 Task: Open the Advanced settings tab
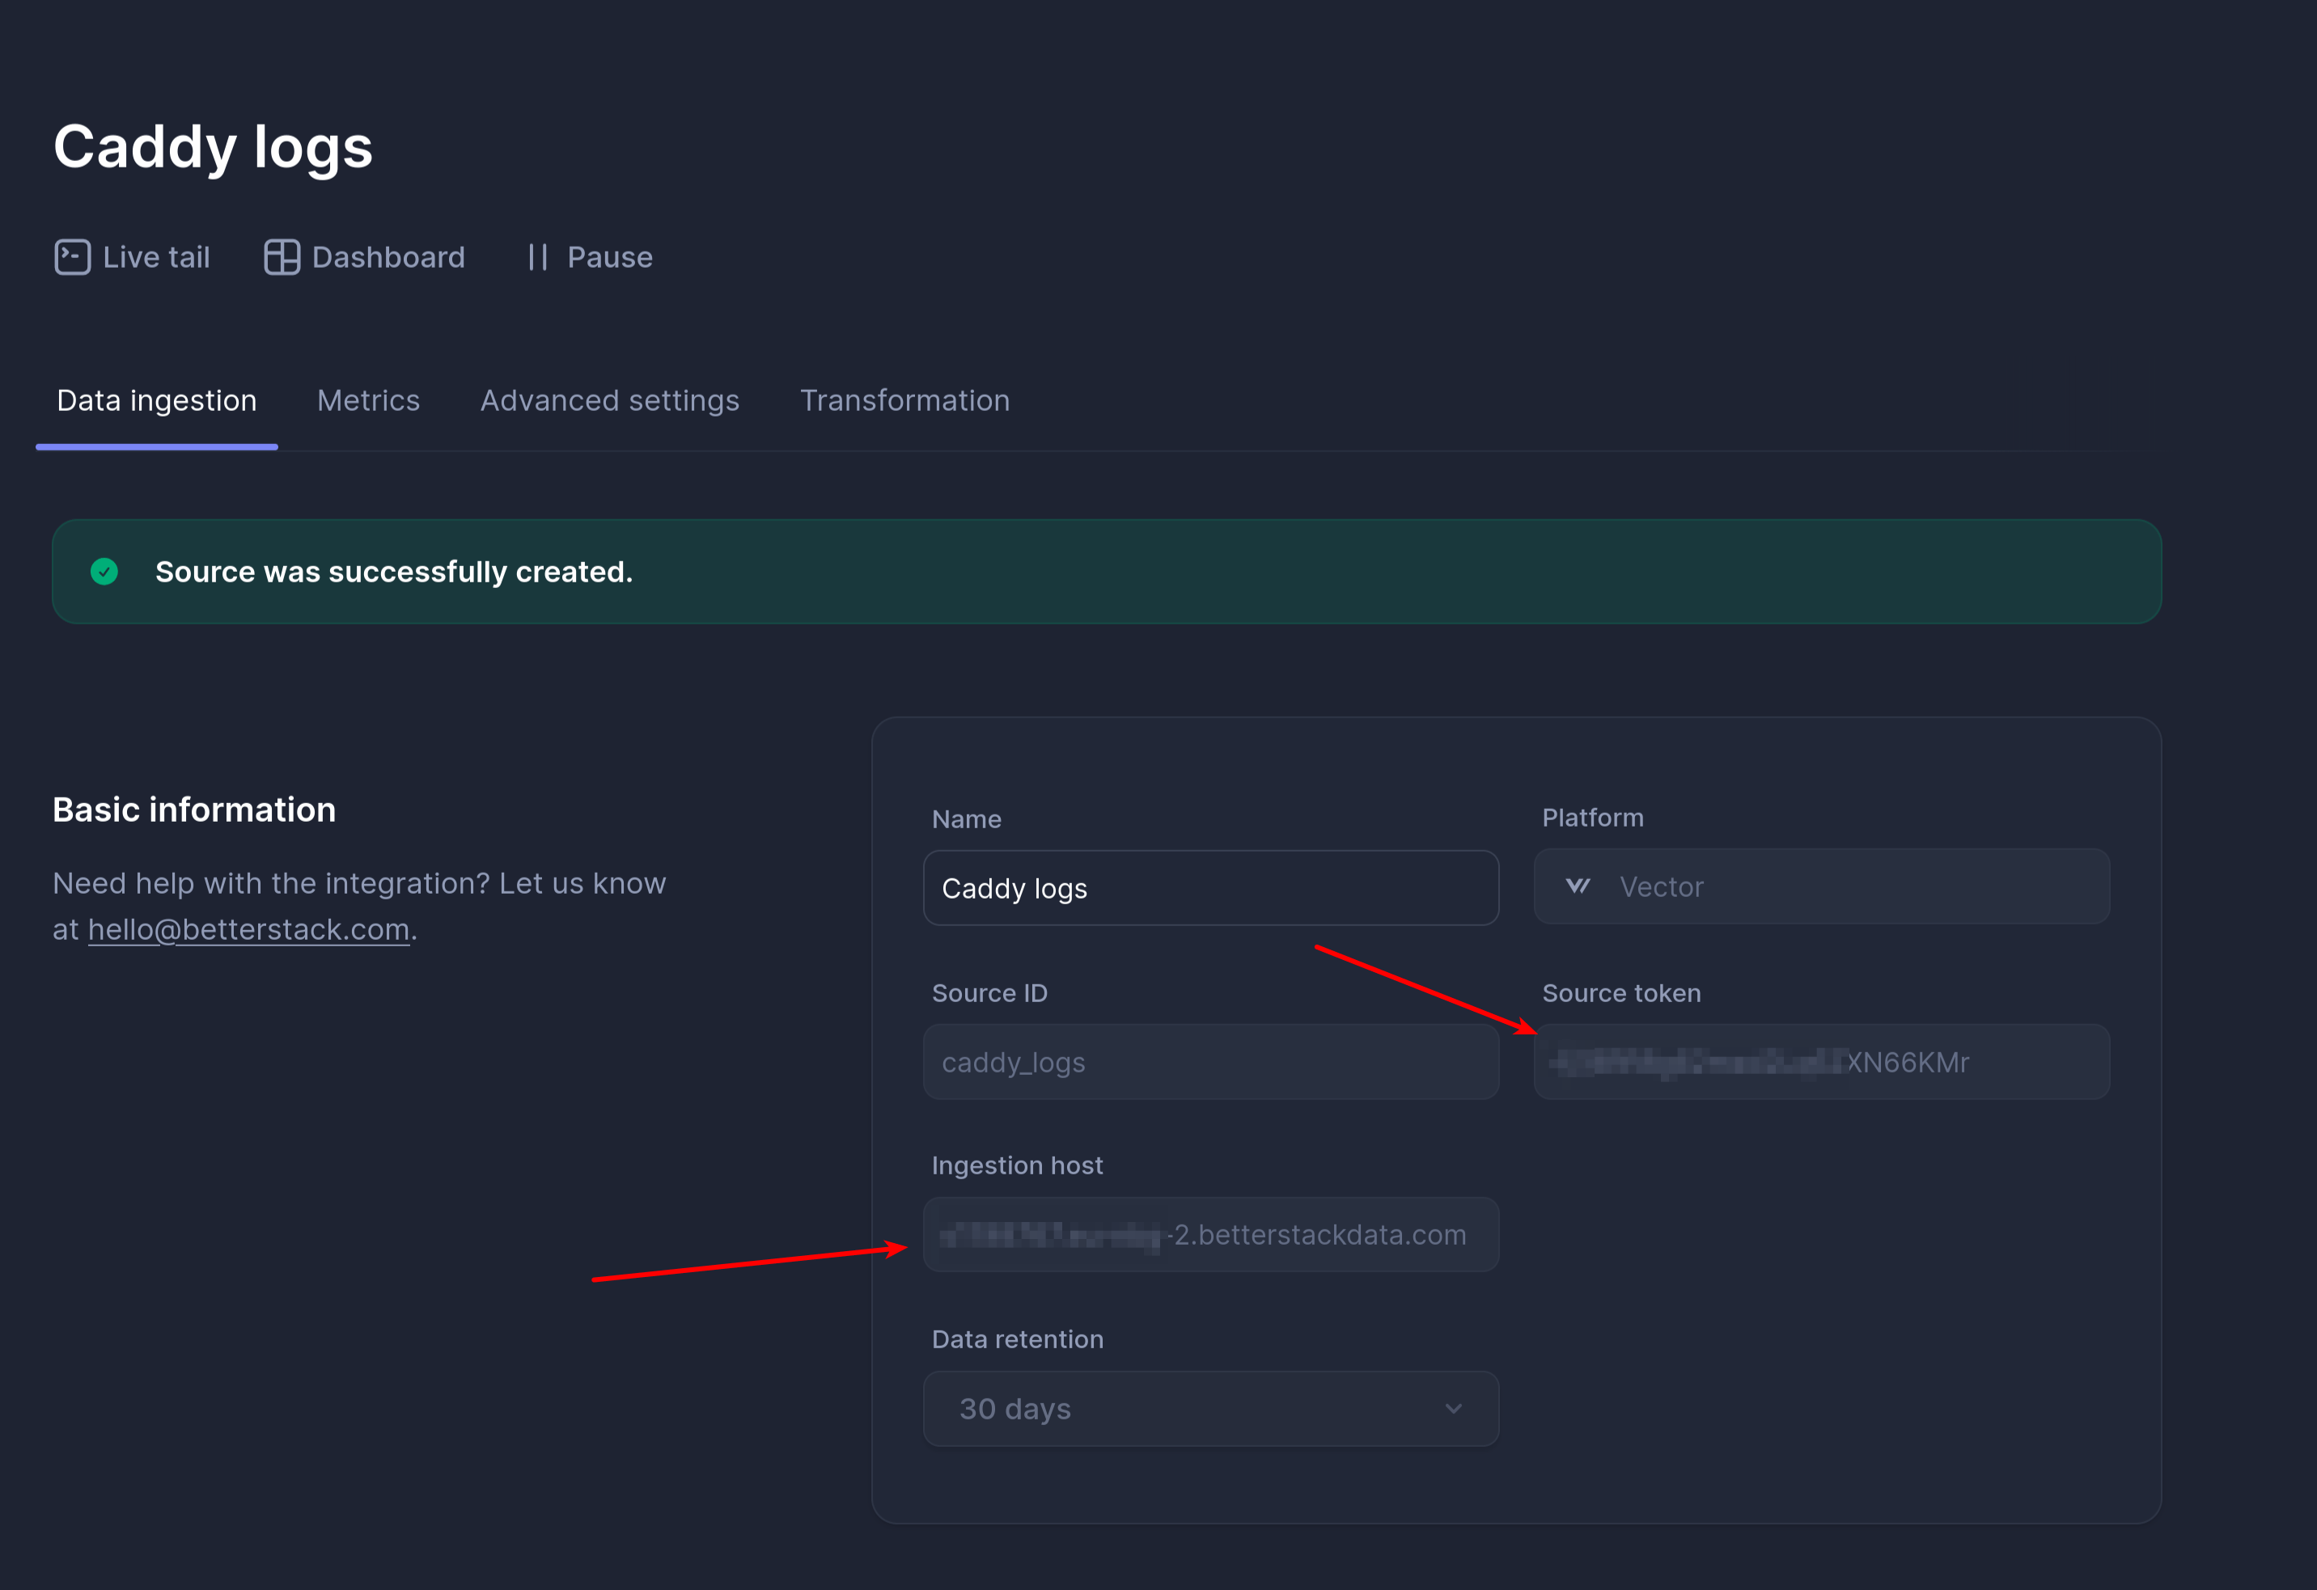point(609,401)
